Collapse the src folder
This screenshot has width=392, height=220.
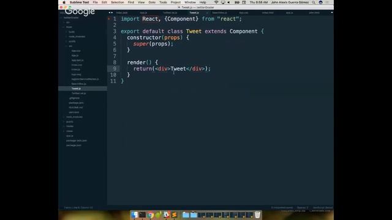coord(67,46)
